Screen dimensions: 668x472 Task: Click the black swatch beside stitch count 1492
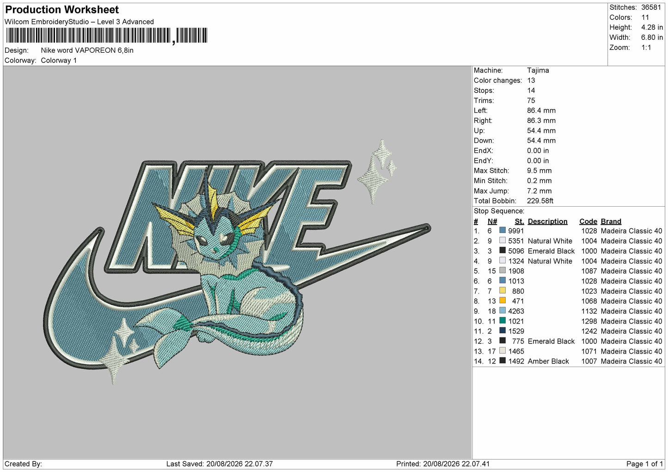tap(503, 361)
